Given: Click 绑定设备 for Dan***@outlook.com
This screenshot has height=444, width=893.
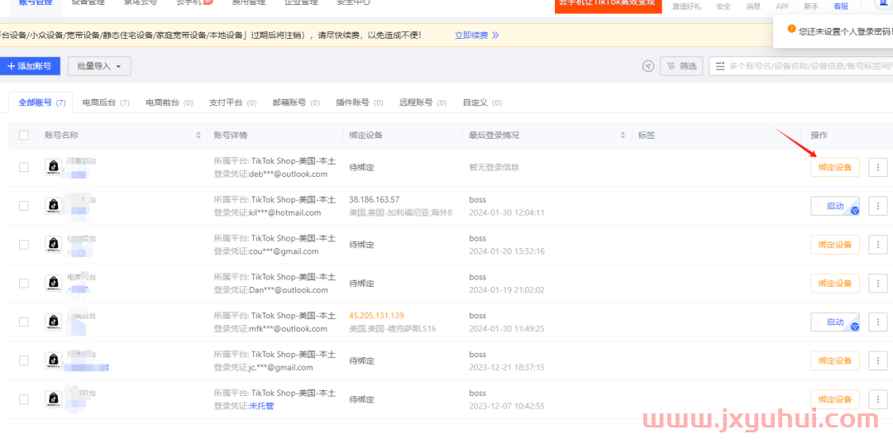Looking at the screenshot, I should pyautogui.click(x=835, y=284).
